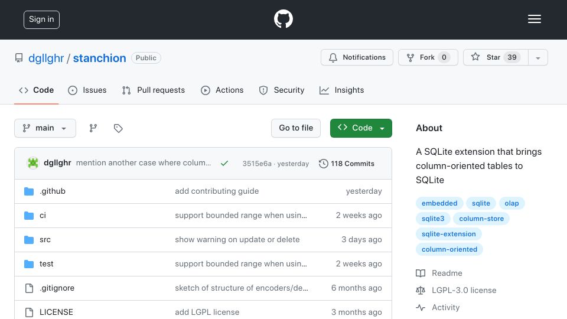The image size is (567, 319).
Task: Open the src folder
Action: (x=45, y=239)
